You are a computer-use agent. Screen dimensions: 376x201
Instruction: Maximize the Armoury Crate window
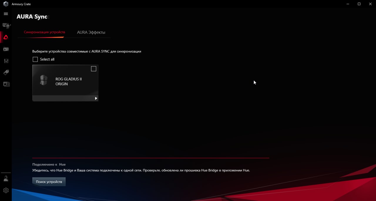359,4
